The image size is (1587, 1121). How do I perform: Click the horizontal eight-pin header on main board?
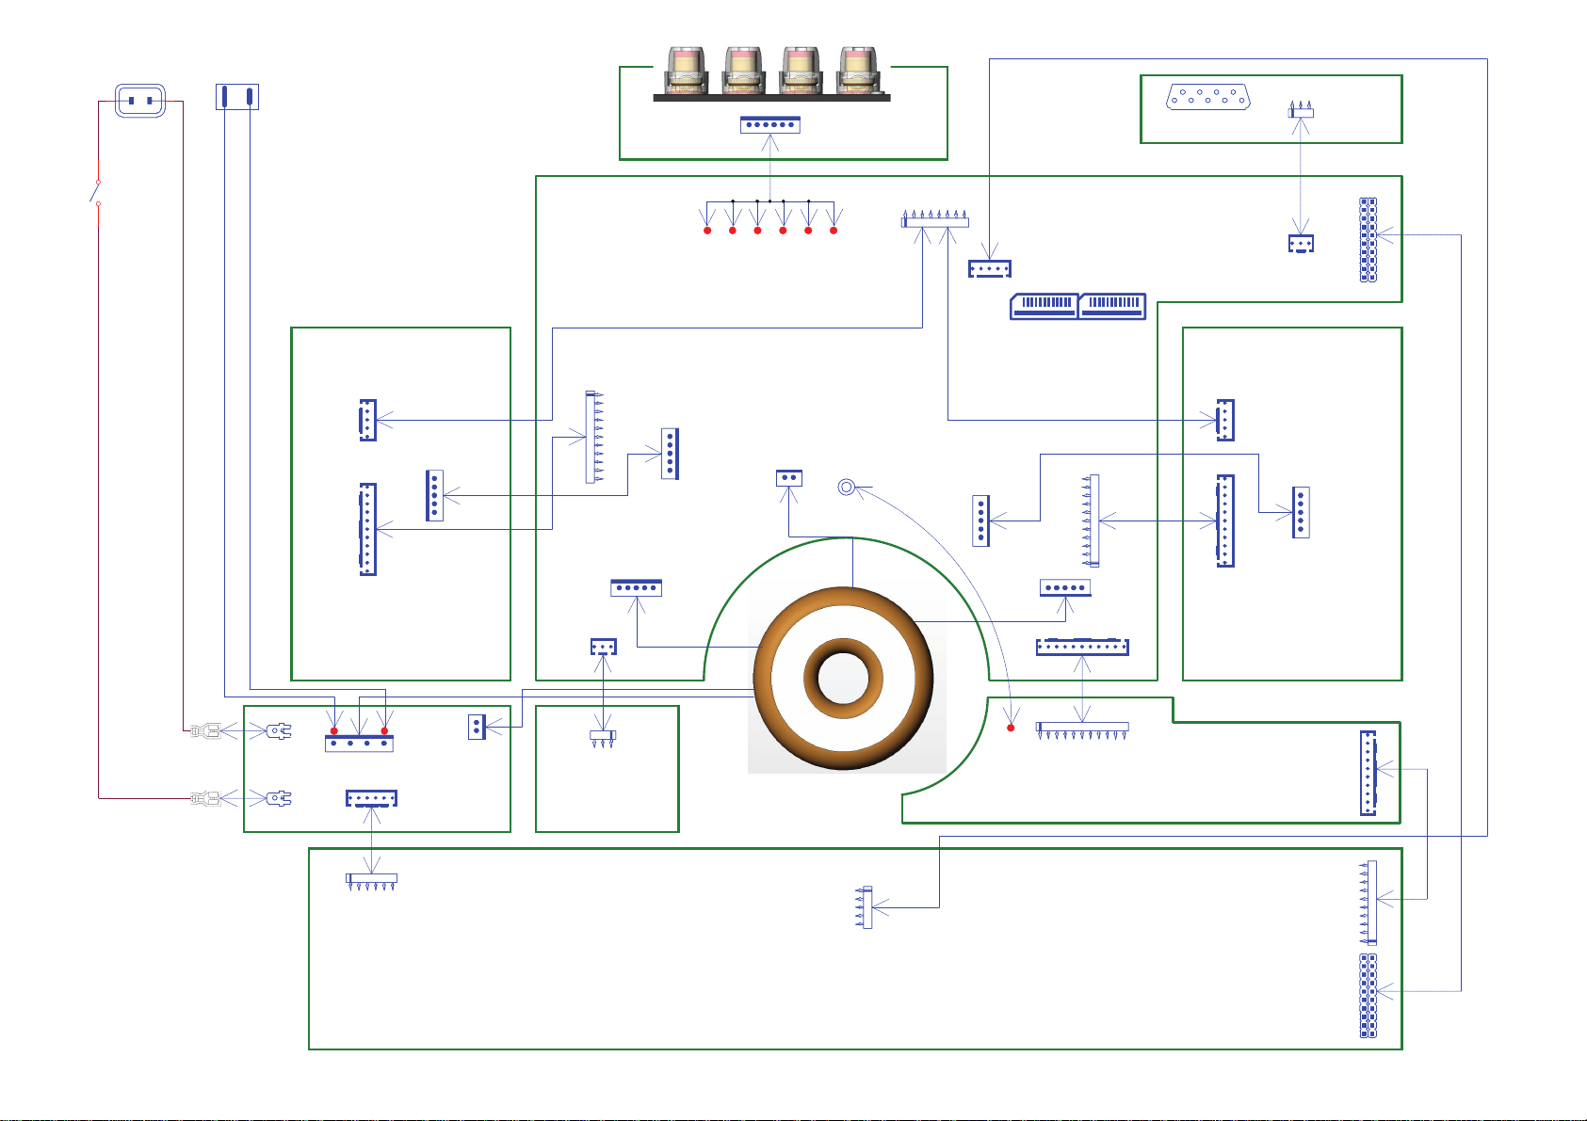pos(935,219)
